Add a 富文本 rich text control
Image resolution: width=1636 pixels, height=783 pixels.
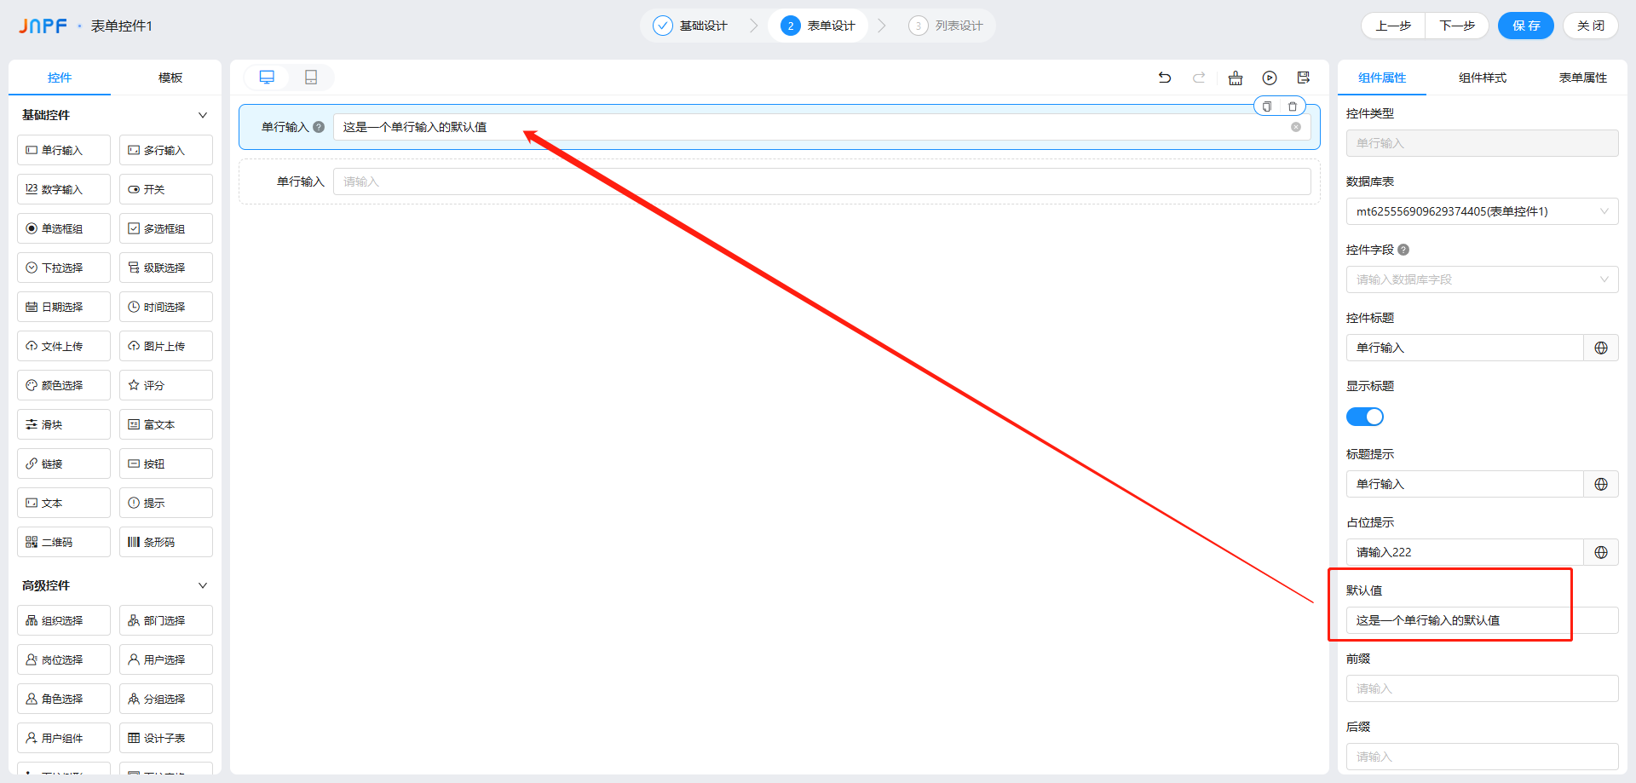click(x=166, y=424)
